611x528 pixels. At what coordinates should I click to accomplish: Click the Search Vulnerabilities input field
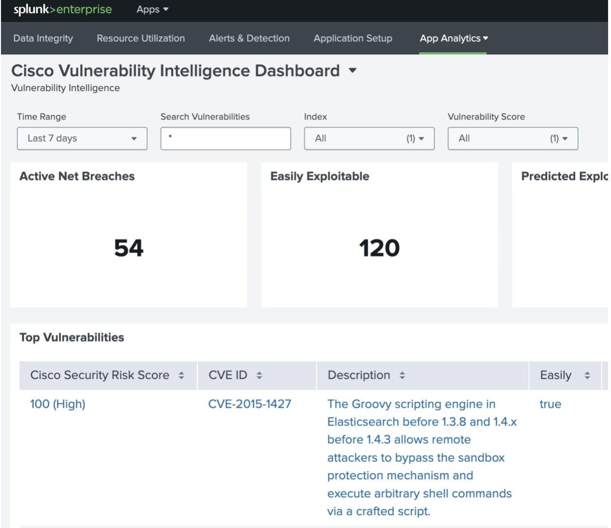point(225,138)
